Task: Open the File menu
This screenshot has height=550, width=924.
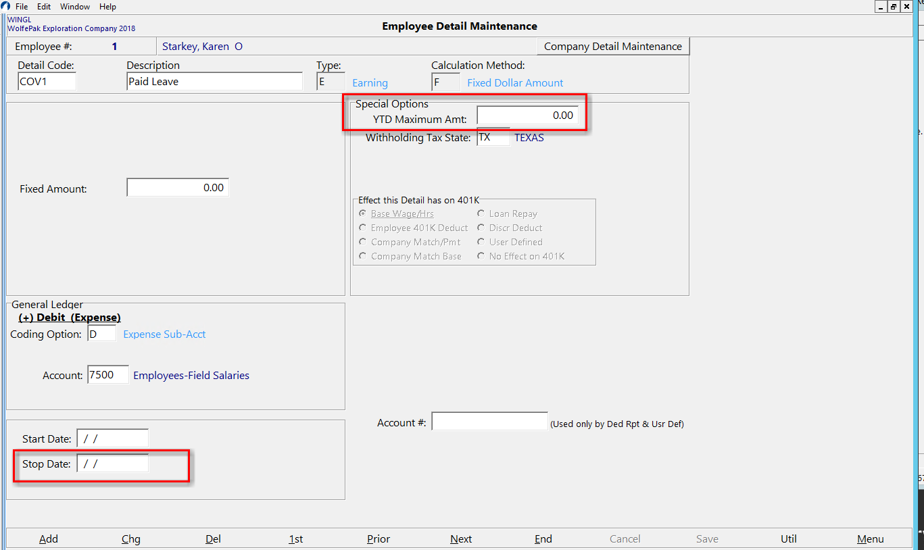Action: (x=21, y=6)
